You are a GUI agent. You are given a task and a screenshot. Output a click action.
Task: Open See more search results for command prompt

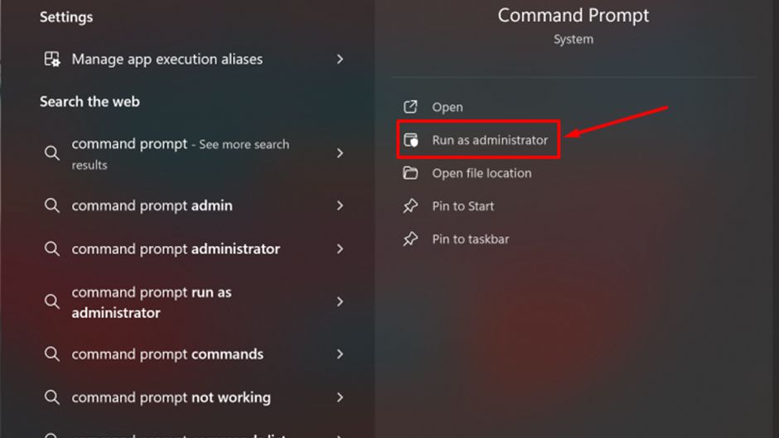[x=180, y=153]
